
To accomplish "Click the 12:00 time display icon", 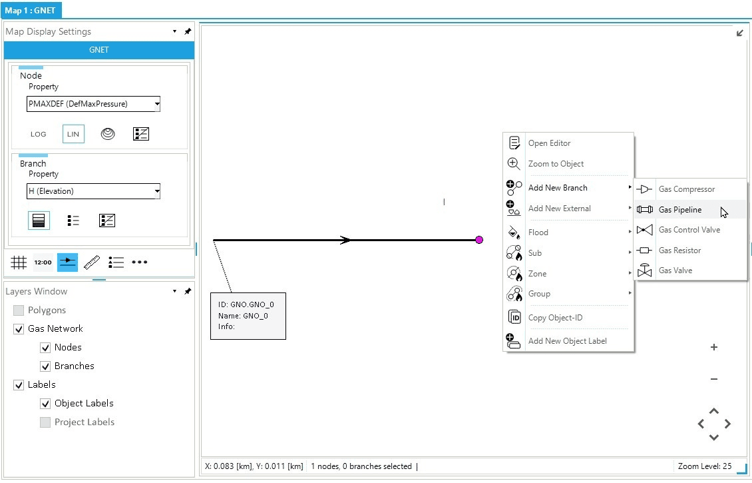I will [x=43, y=262].
